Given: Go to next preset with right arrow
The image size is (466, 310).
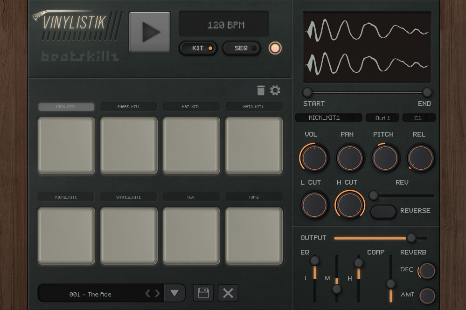Looking at the screenshot, I should coord(158,294).
